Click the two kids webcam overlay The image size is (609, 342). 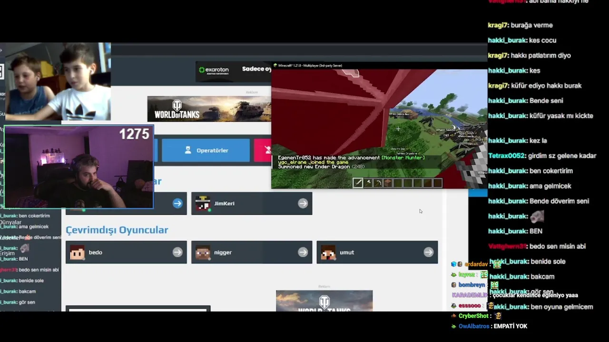(x=58, y=82)
